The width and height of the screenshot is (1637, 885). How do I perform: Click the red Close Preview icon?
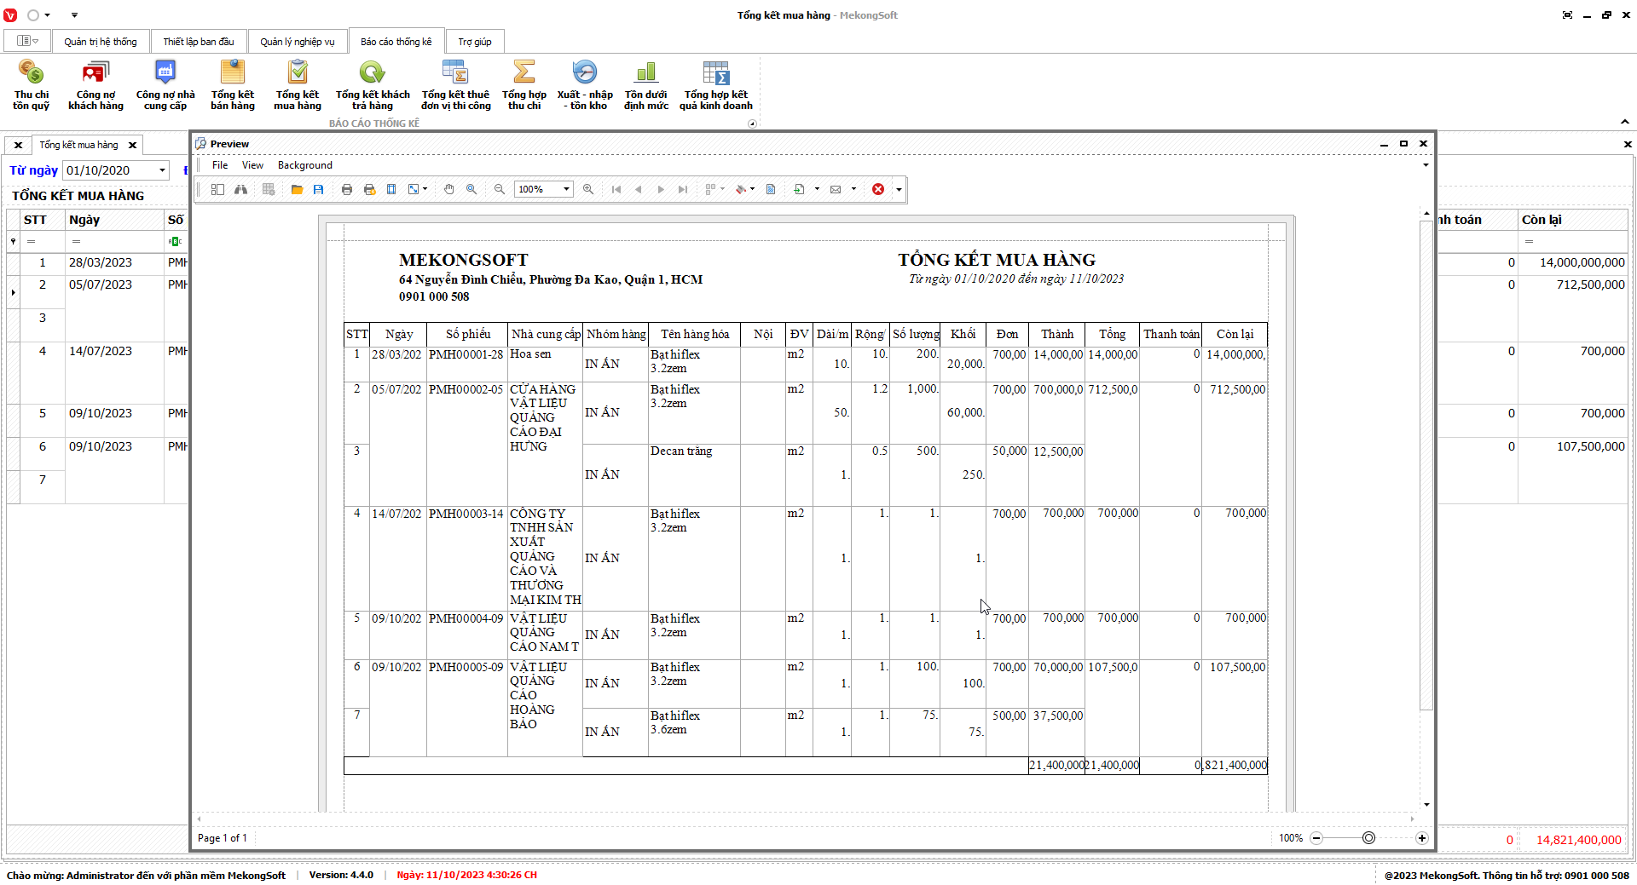tap(877, 189)
